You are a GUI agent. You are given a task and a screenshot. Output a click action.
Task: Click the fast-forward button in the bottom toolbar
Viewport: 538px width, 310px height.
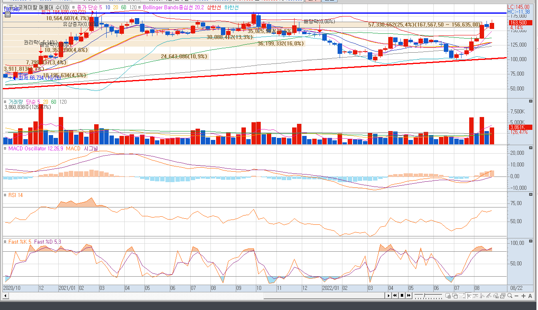coord(409,296)
